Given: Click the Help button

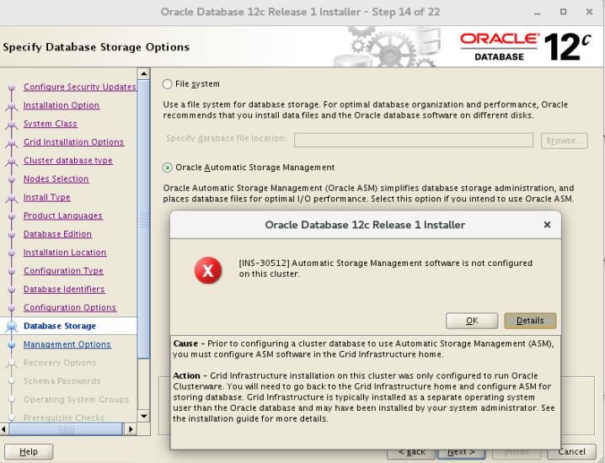Looking at the screenshot, I should coord(29,452).
